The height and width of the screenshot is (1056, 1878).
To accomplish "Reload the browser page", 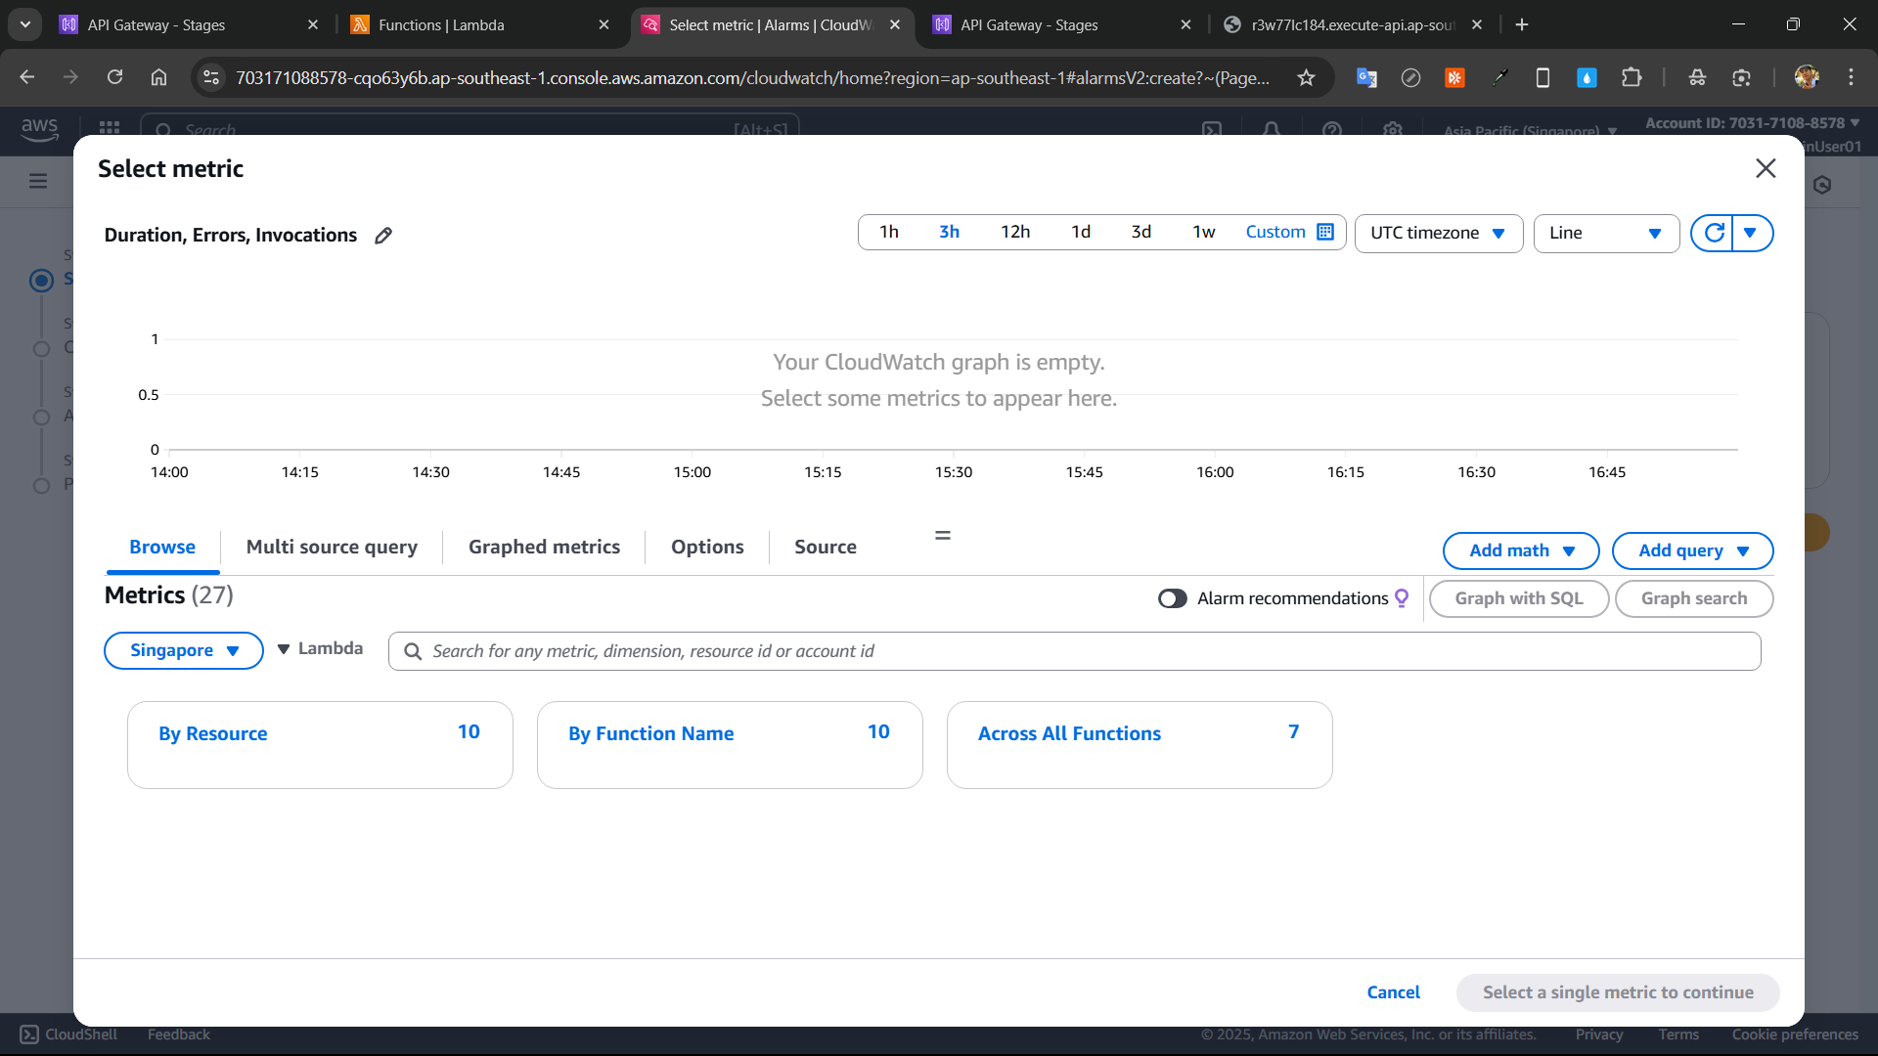I will click(x=114, y=77).
